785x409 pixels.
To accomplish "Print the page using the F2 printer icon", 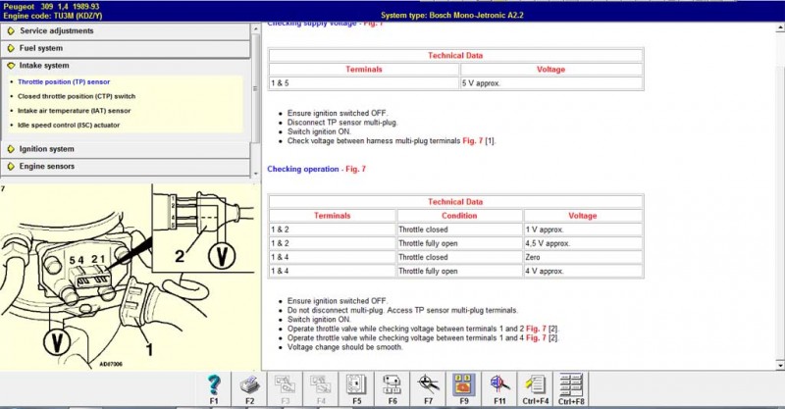I will 249,385.
